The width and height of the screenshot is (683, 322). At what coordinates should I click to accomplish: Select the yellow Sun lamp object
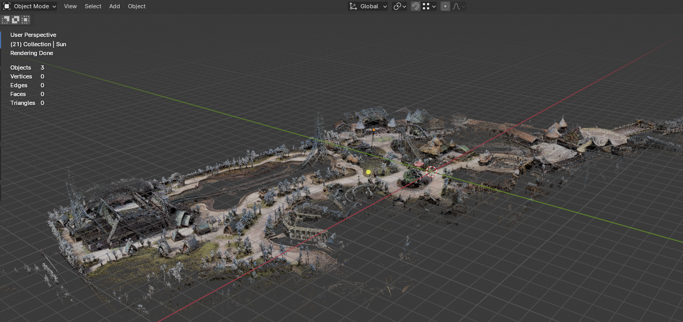(x=368, y=172)
